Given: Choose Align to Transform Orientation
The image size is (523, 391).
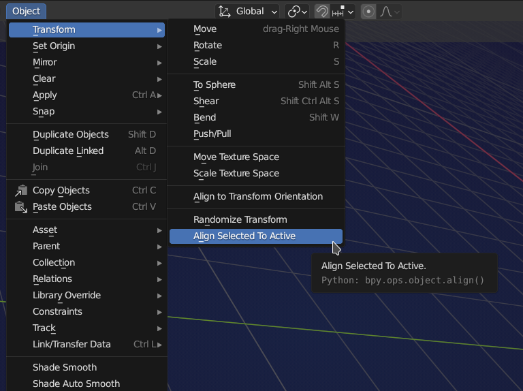Looking at the screenshot, I should tap(256, 196).
